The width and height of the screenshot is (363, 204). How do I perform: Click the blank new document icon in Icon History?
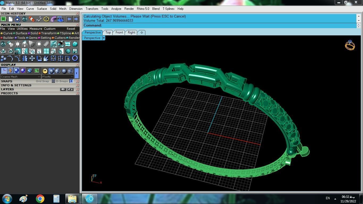pos(11,19)
